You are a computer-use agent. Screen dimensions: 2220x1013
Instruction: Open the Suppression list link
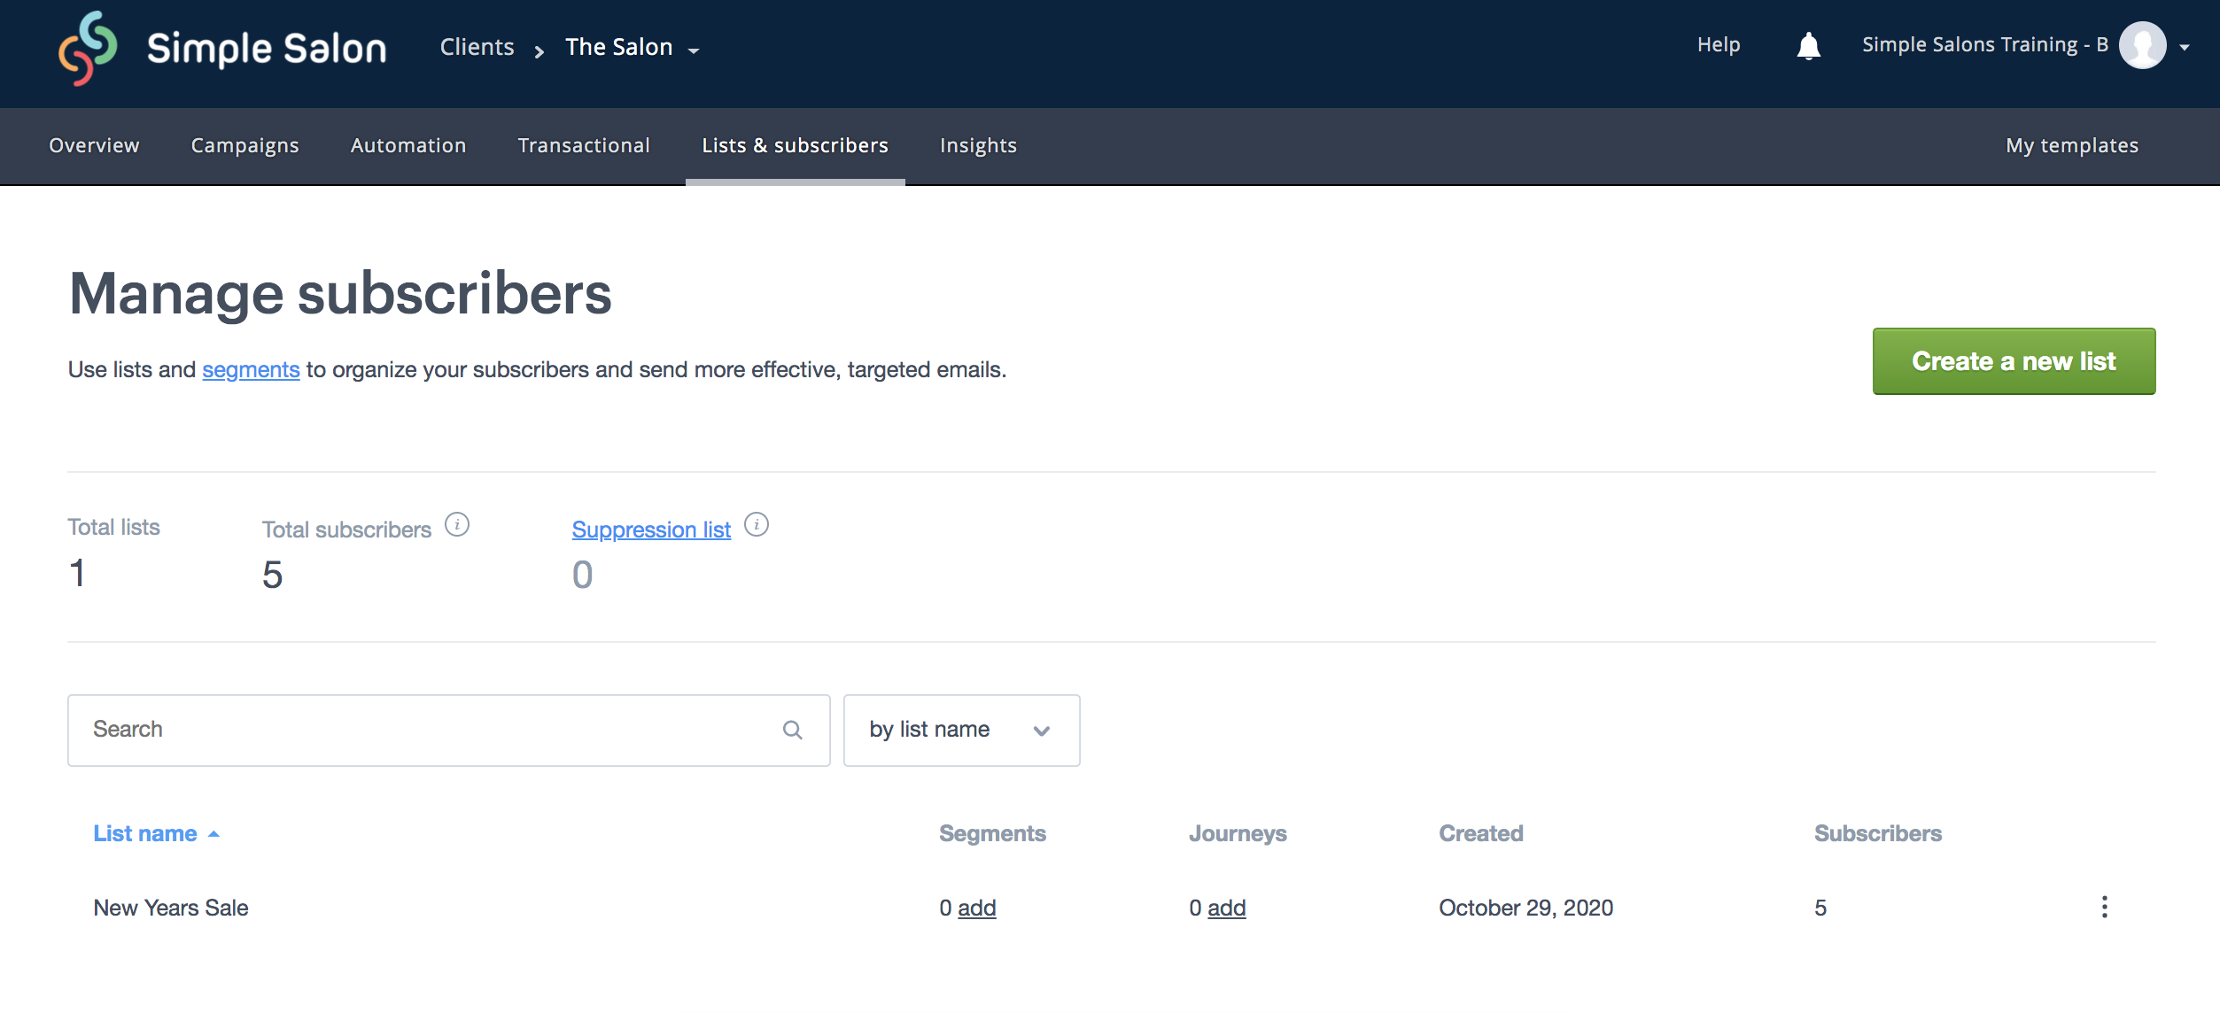tap(651, 530)
